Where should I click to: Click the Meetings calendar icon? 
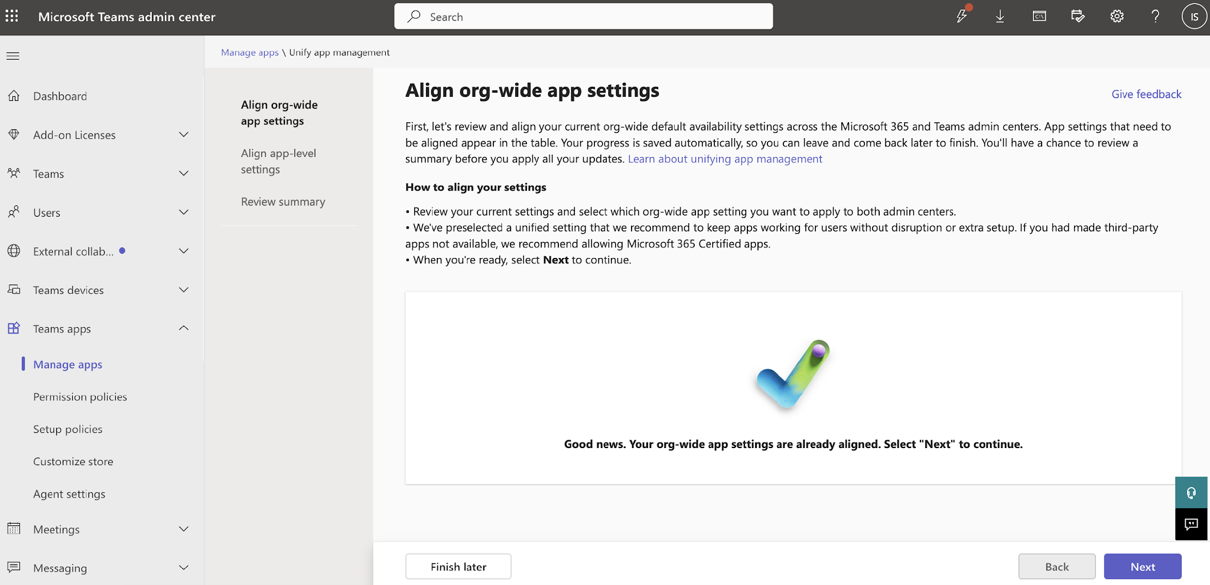click(14, 529)
